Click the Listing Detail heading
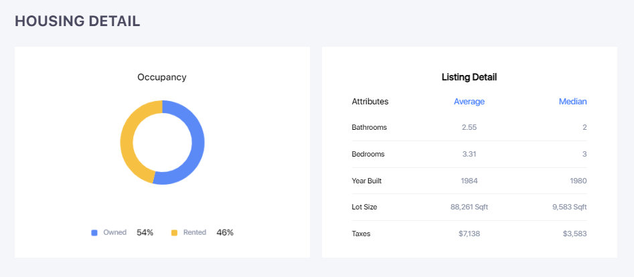This screenshot has height=277, width=634. point(469,78)
